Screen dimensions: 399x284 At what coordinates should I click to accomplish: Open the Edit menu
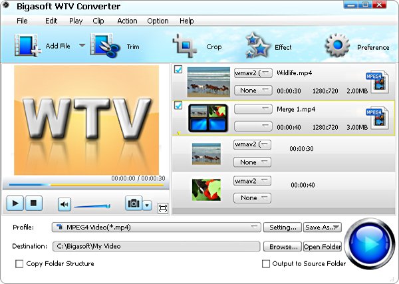(x=51, y=21)
